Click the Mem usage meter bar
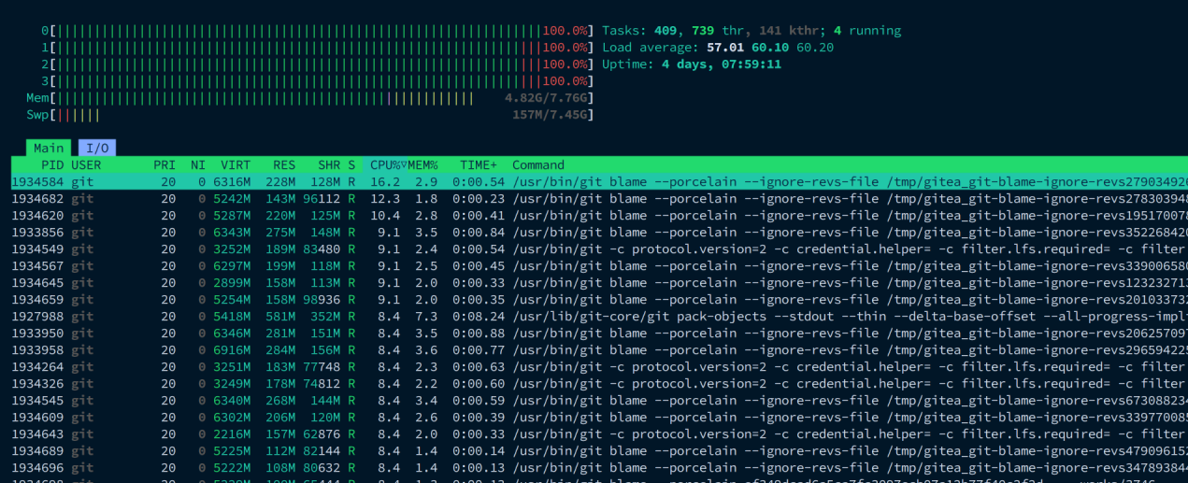 coord(310,98)
